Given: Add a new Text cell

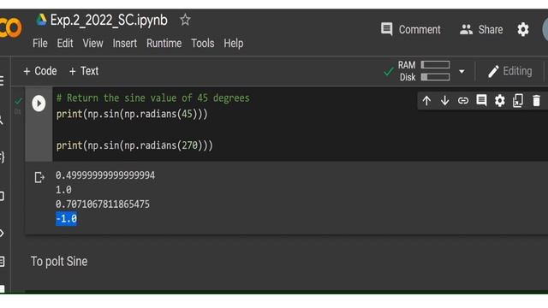Looking at the screenshot, I should click(84, 71).
